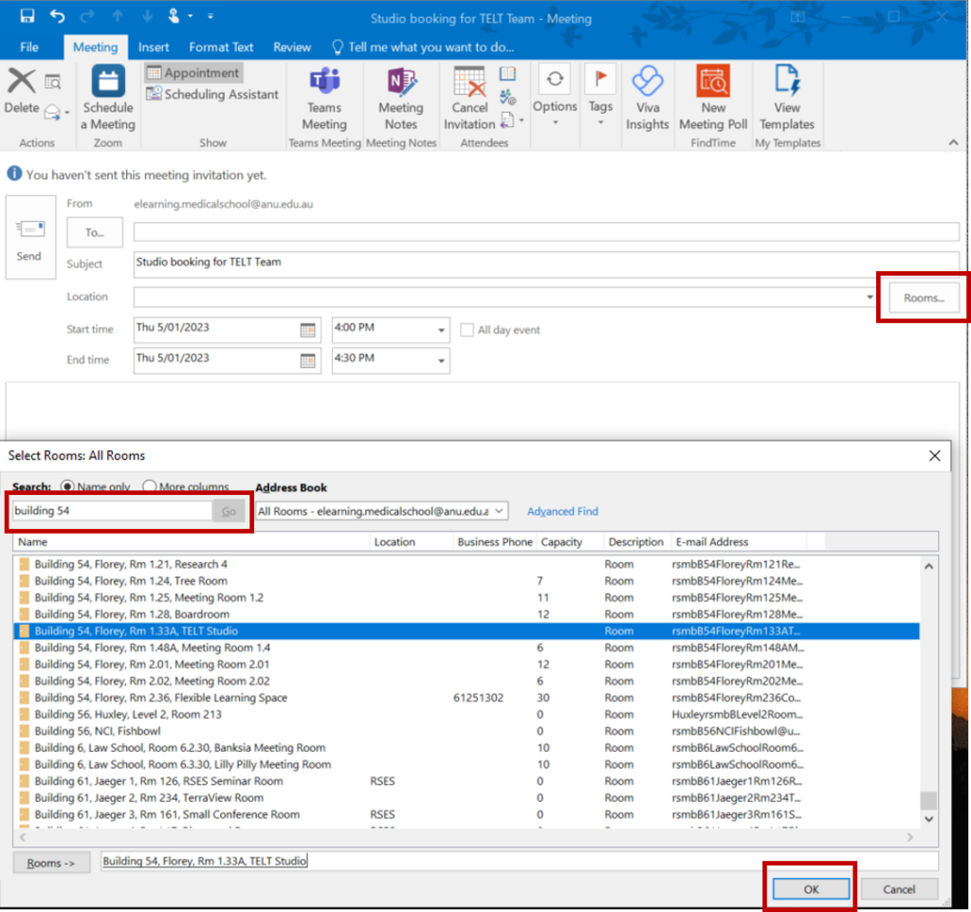
Task: Switch to the Insert tab
Action: click(154, 46)
